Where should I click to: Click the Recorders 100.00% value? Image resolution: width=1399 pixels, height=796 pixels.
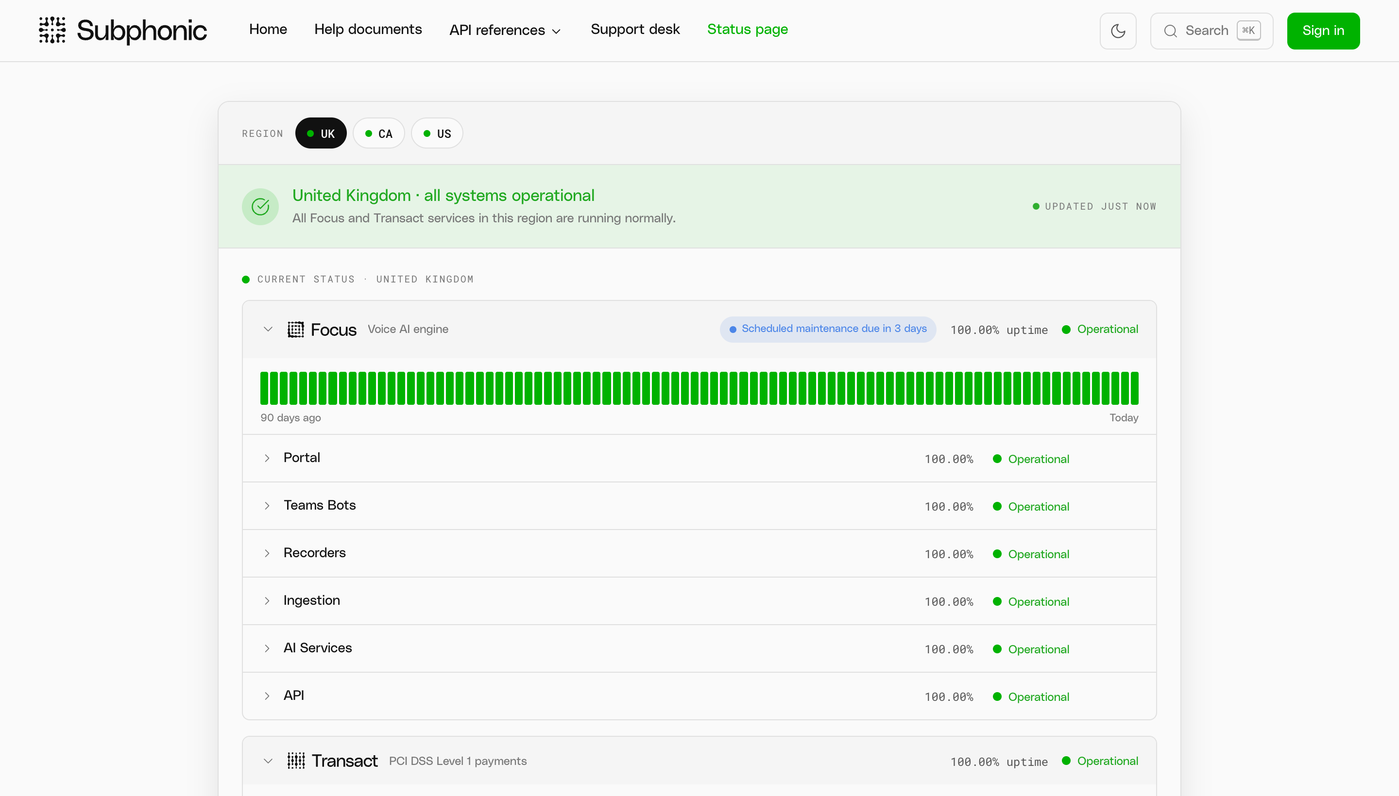click(x=949, y=554)
